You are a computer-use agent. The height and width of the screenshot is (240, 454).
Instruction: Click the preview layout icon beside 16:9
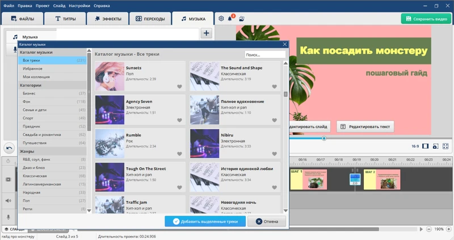(425, 146)
